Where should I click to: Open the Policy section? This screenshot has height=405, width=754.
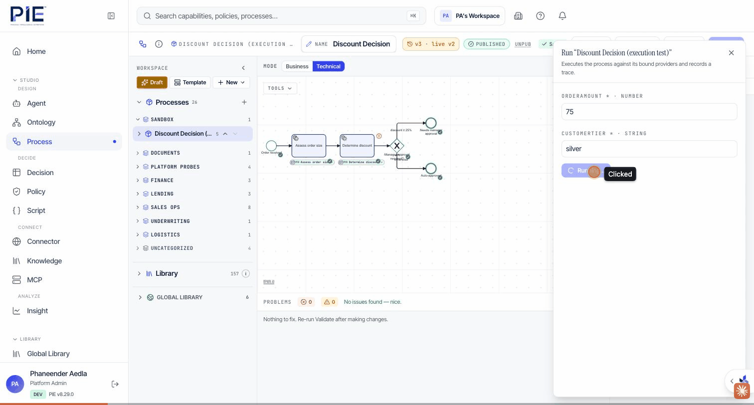[64, 192]
